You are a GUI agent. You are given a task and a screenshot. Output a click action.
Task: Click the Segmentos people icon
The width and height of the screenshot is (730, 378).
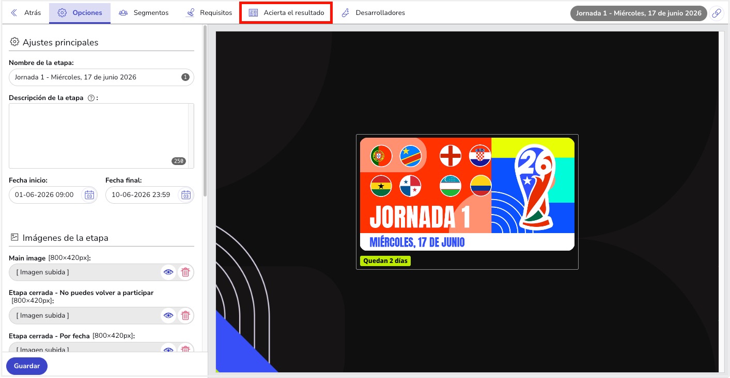(123, 13)
